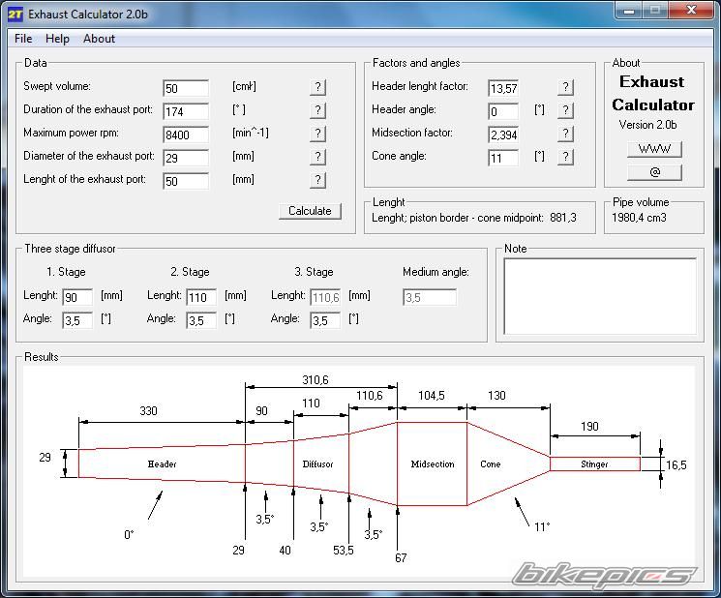Image resolution: width=721 pixels, height=598 pixels.
Task: Close the Exhaust Calculator window
Action: click(691, 10)
